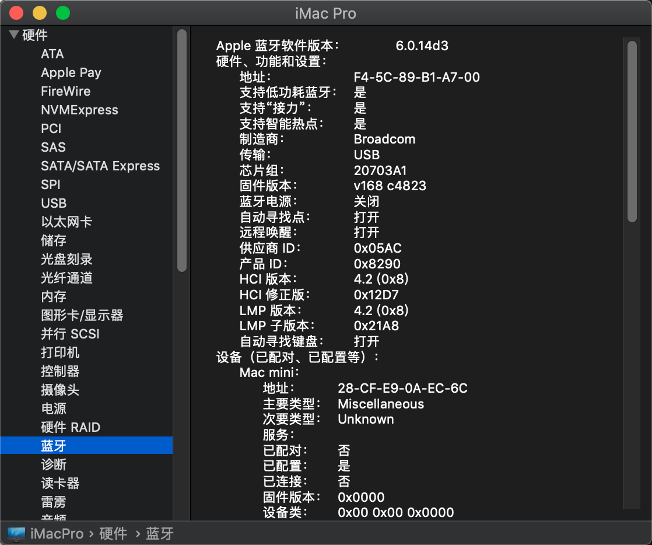Select Apple Pay in the sidebar

click(71, 73)
